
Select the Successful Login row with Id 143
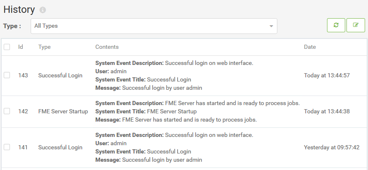pos(184,76)
